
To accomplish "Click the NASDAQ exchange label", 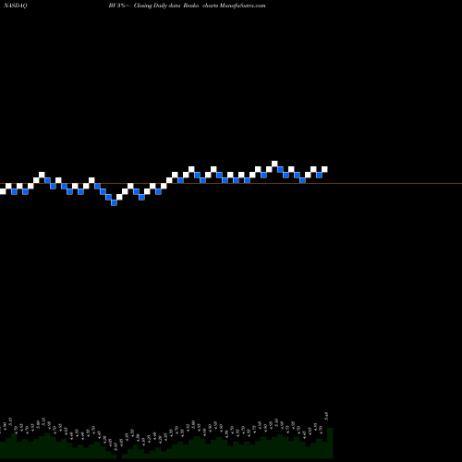I will tap(16, 6).
